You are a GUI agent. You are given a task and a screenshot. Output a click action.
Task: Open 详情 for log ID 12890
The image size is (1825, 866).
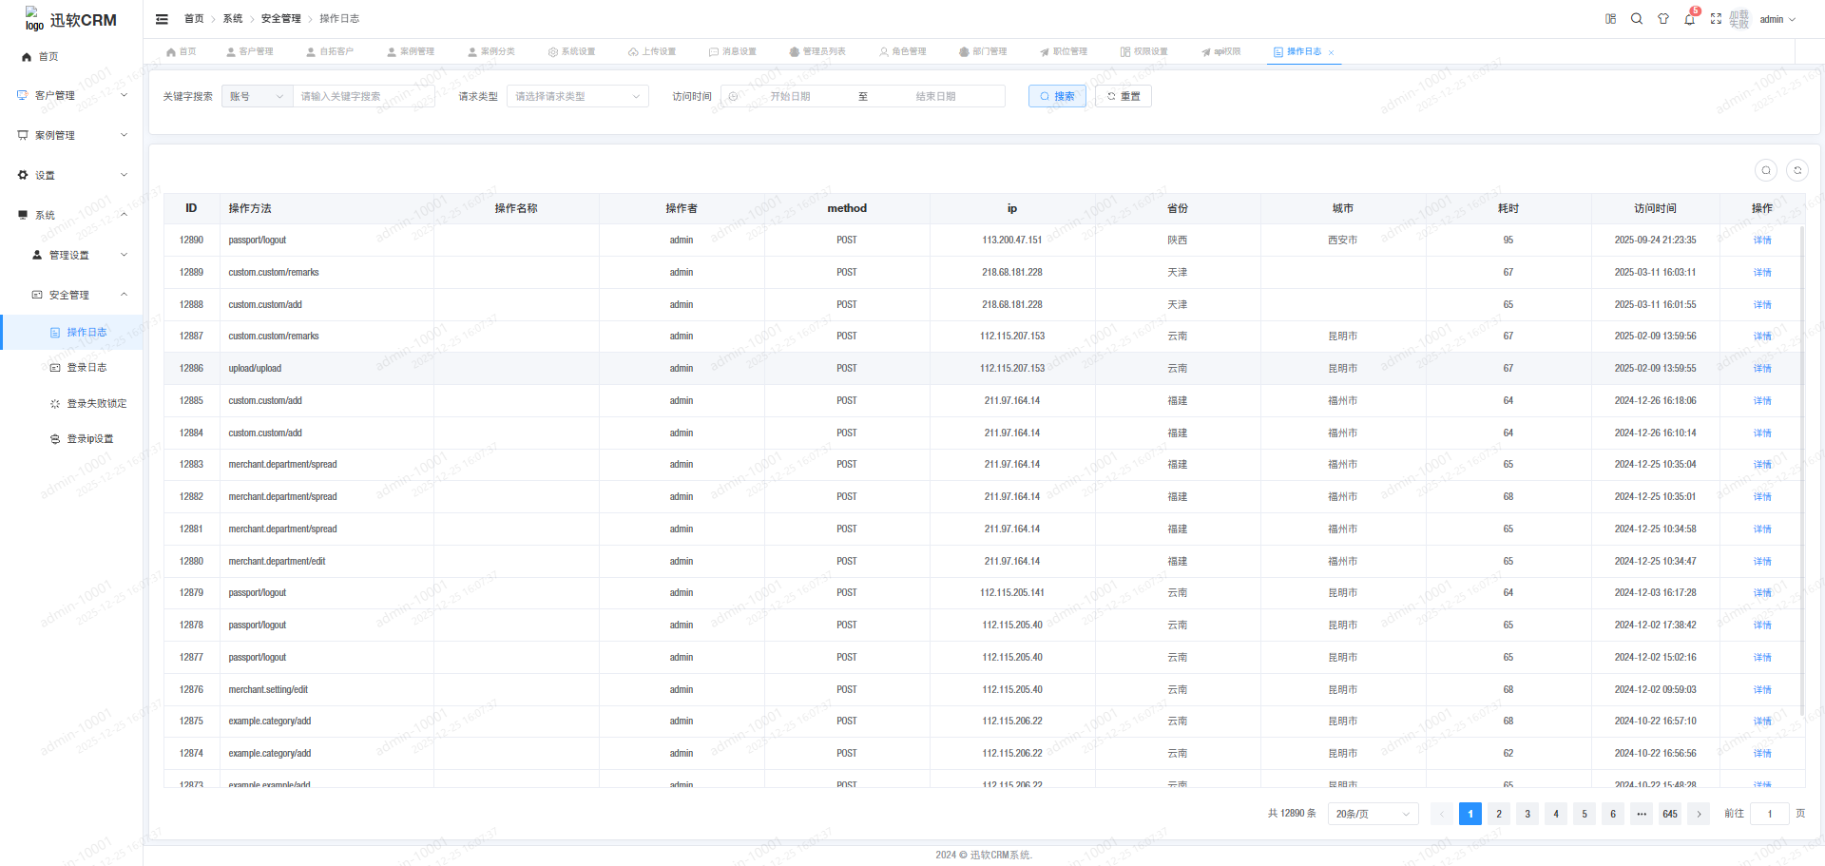tap(1761, 241)
